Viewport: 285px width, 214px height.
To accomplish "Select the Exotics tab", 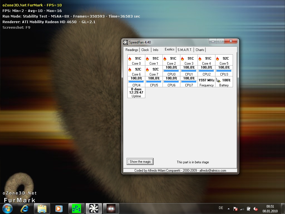I will (x=169, y=49).
